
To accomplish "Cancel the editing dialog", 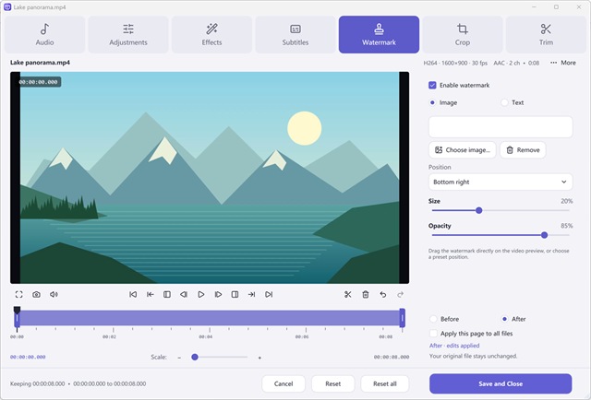I will (x=283, y=383).
